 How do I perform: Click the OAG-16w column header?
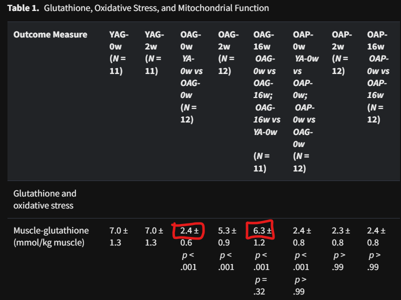point(267,101)
